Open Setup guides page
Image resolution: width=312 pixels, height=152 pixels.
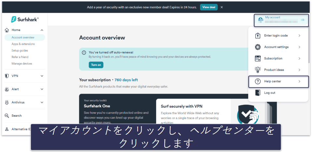click(20, 51)
